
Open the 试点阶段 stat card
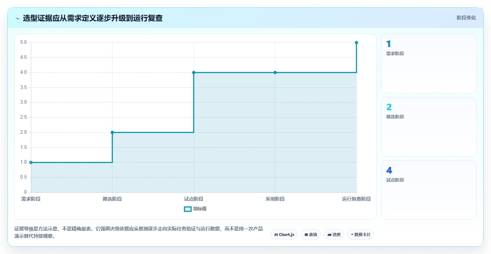(429, 190)
